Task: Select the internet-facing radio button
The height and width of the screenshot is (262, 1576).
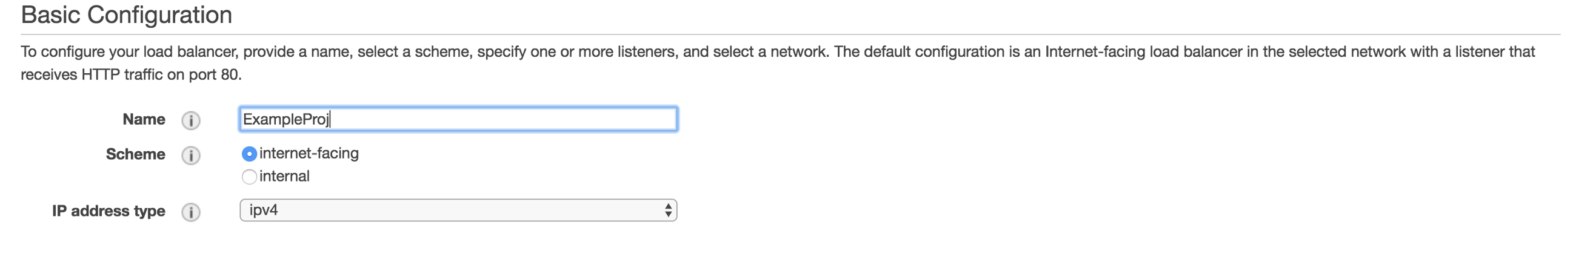Action: coord(249,154)
